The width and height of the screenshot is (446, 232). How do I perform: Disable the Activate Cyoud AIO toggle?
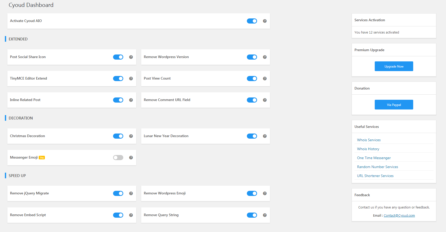tap(252, 21)
